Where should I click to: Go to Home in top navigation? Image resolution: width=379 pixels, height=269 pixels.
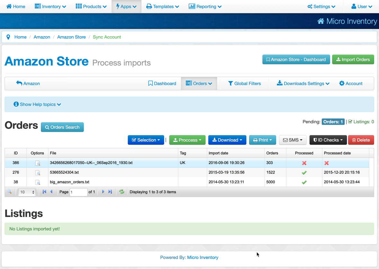pos(16,6)
